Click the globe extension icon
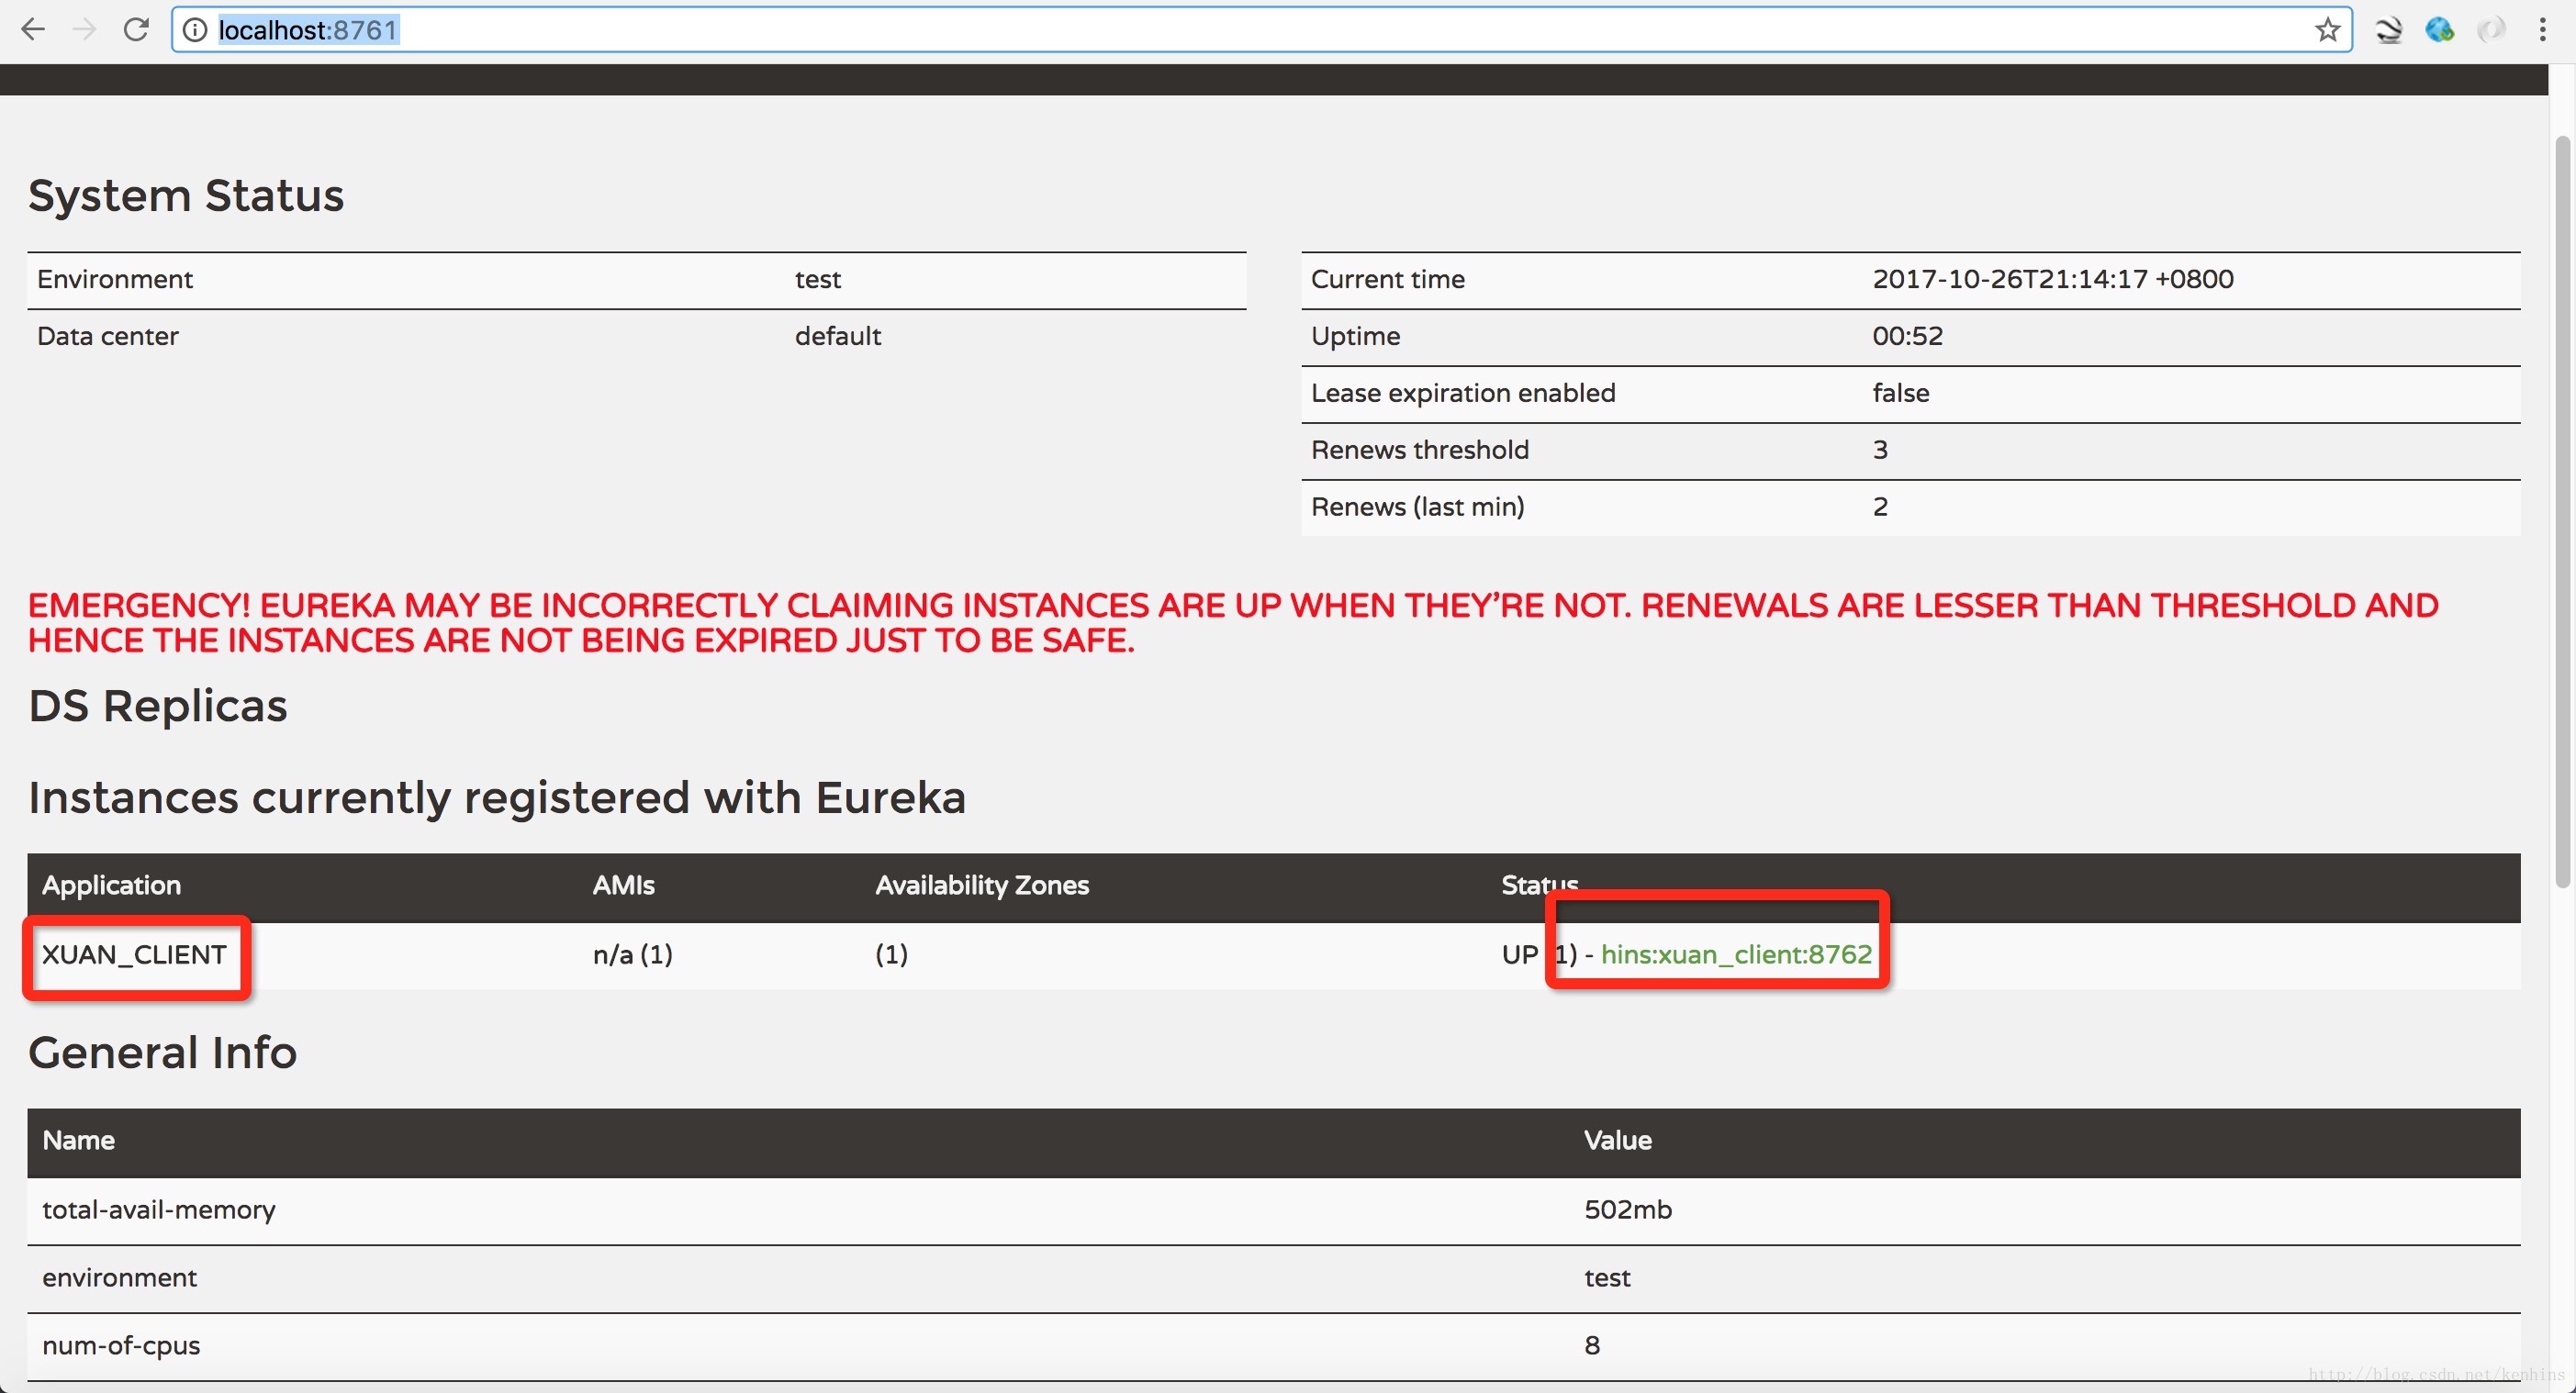This screenshot has width=2576, height=1393. (x=2439, y=30)
